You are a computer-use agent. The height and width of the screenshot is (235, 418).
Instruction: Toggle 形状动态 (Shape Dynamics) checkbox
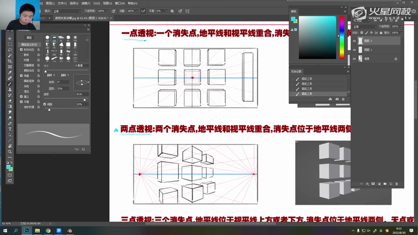coord(21,50)
